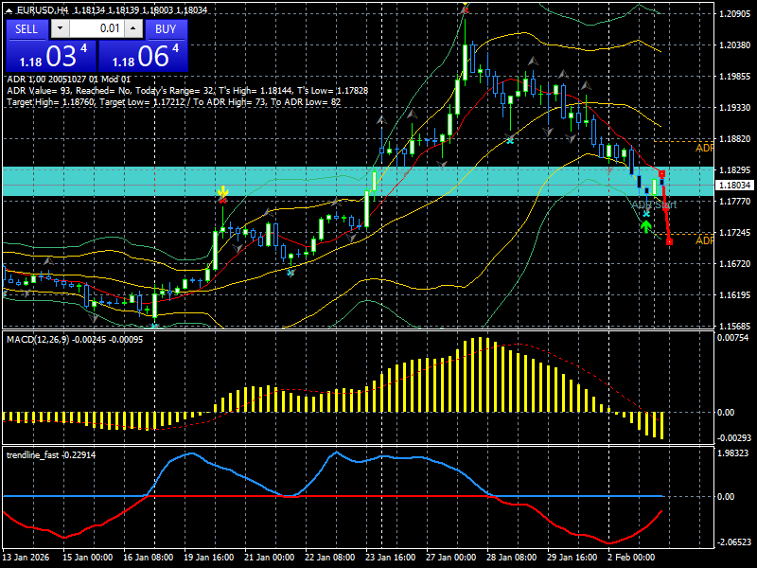Image resolution: width=757 pixels, height=568 pixels.
Task: Select upper red square projection marker
Action: (661, 174)
